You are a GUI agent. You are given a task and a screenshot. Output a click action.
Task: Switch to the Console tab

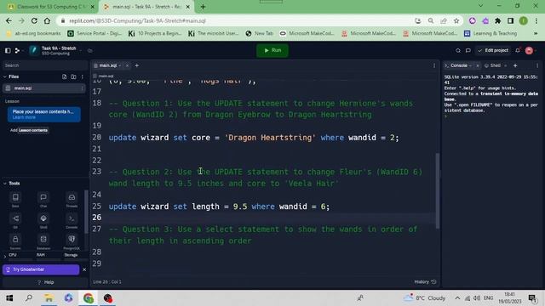tap(458, 65)
